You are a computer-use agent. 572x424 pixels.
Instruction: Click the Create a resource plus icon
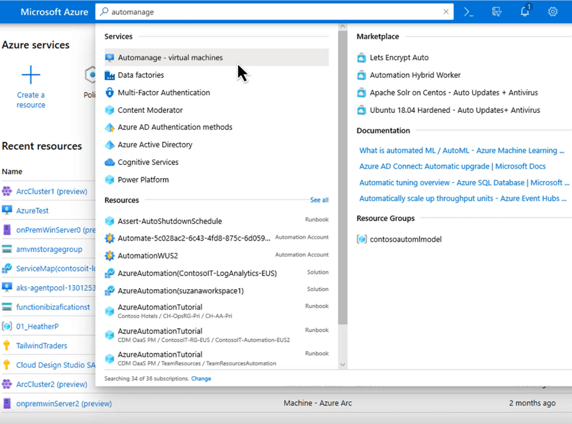click(x=31, y=75)
